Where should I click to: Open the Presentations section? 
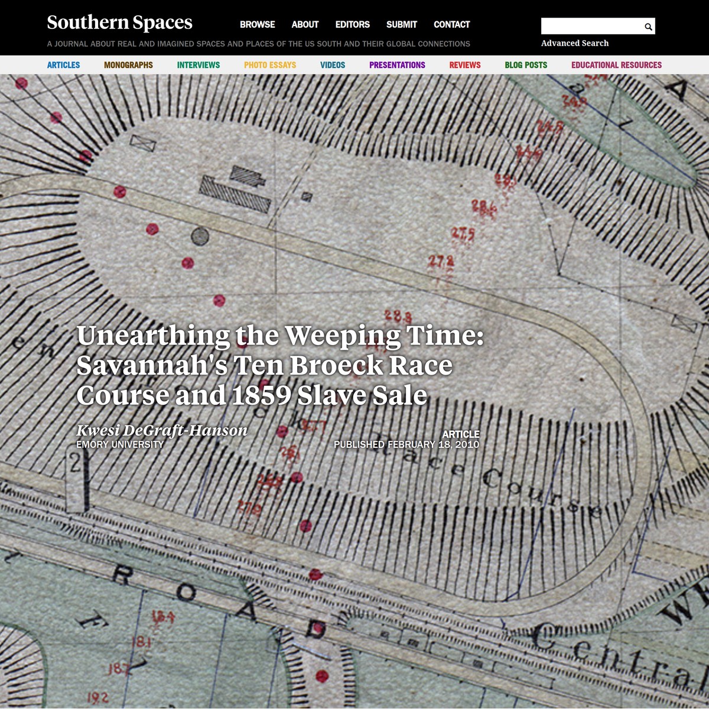point(397,65)
